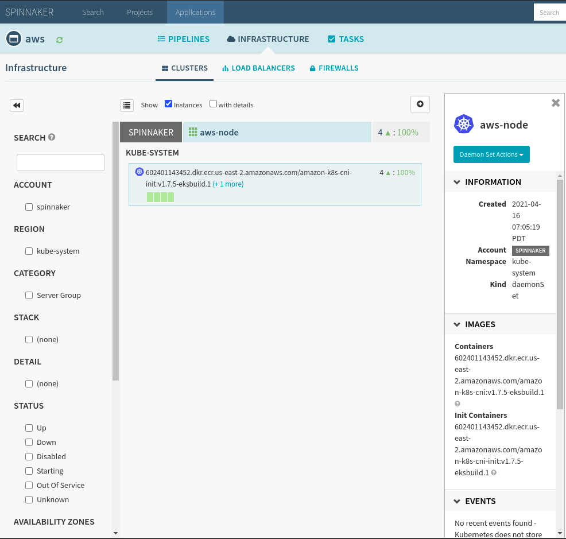Viewport: 566px width, 539px height.
Task: Collapse the INFORMATION section
Action: [458, 182]
